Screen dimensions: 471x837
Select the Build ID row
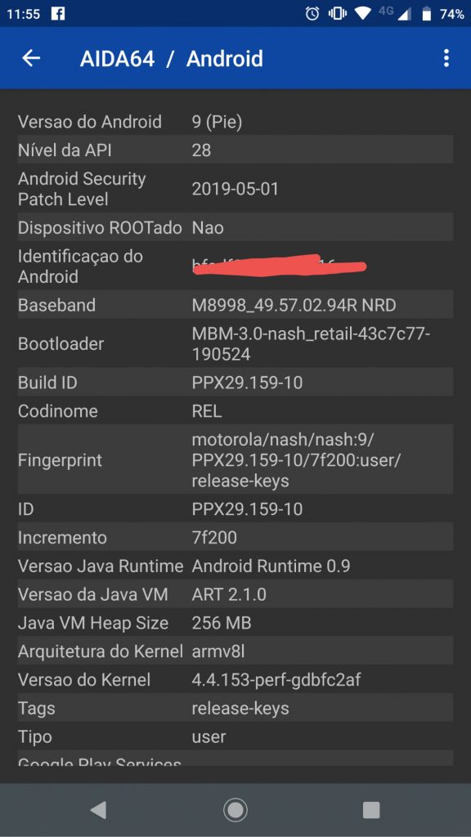coord(235,383)
